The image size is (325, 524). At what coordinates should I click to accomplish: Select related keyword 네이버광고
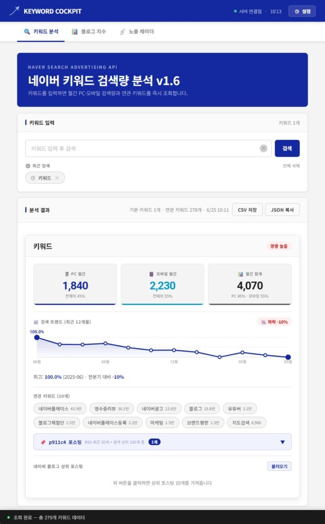(159, 408)
